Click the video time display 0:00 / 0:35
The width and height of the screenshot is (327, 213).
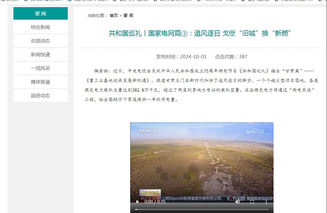coord(155,202)
